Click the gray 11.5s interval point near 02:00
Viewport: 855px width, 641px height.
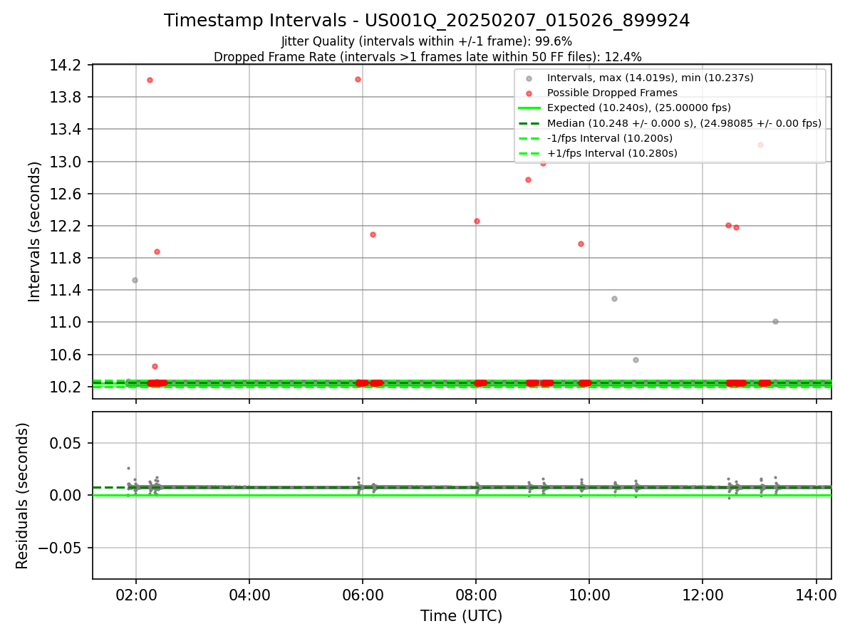(x=135, y=280)
